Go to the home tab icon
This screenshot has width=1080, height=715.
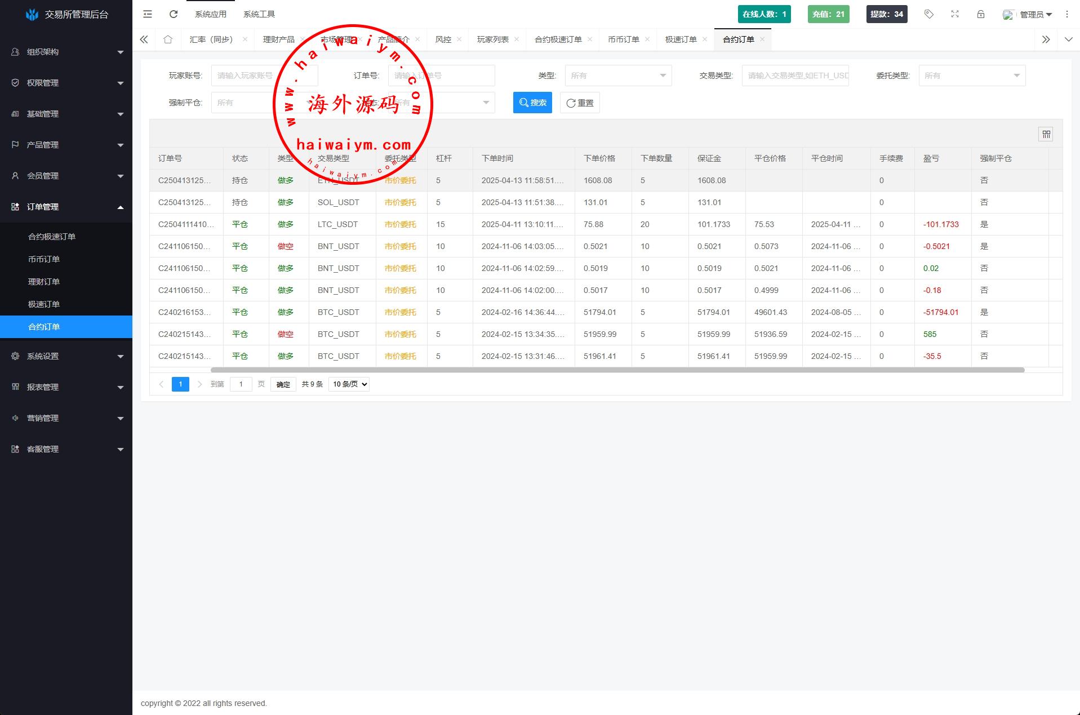tap(168, 39)
